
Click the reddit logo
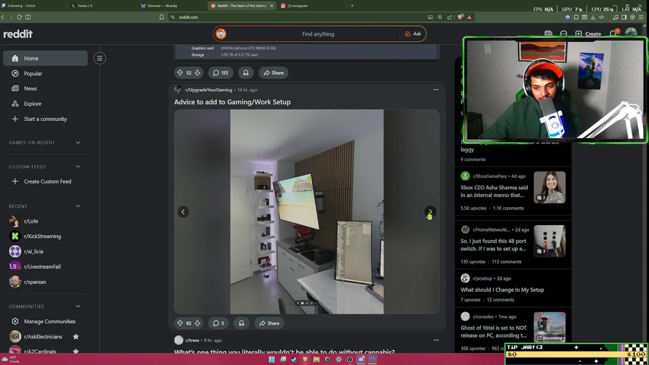[18, 34]
